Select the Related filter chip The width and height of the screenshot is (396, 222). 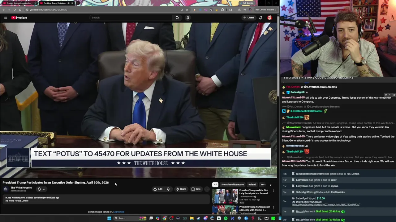tap(252, 184)
